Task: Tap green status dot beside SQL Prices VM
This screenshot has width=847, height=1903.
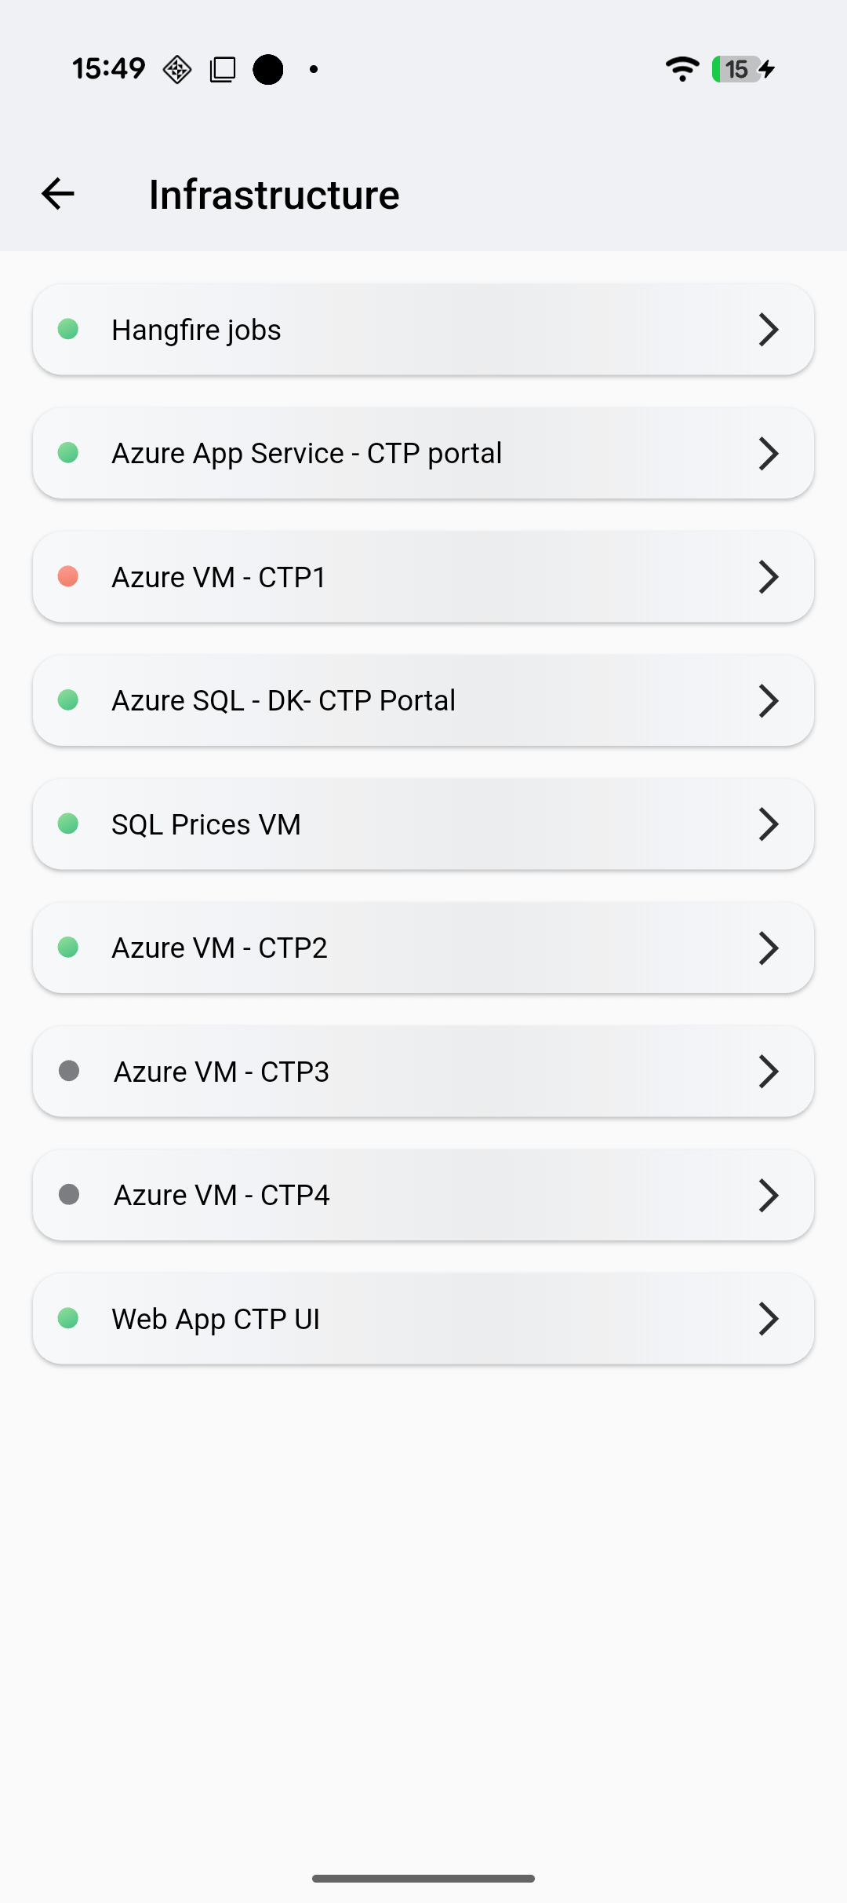Action: pyautogui.click(x=68, y=824)
